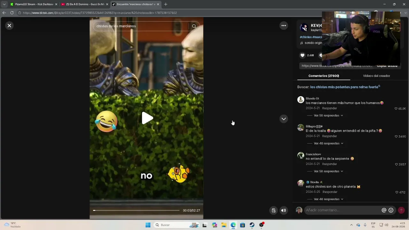The image size is (409, 230).
Task: Insert a mention with the @ icon
Action: 384,210
